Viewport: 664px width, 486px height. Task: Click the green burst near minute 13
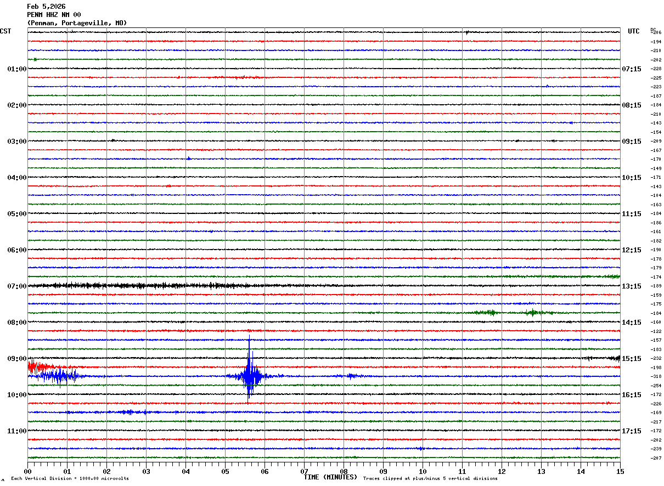531,313
